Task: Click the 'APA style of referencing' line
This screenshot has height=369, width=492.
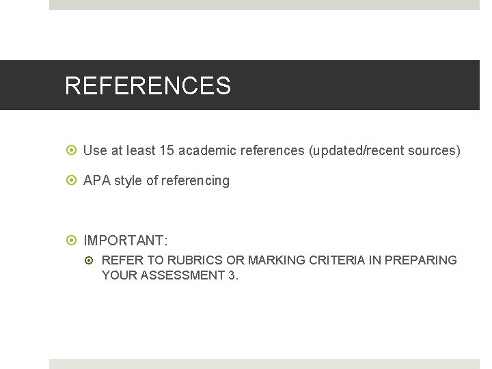Action: (156, 180)
